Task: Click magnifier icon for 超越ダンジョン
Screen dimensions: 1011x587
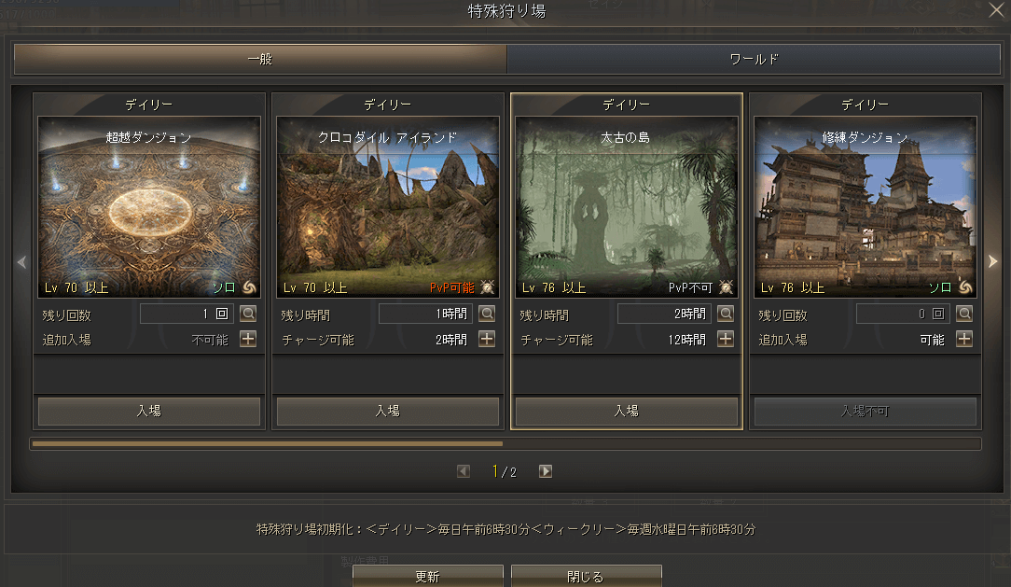Action: (248, 314)
